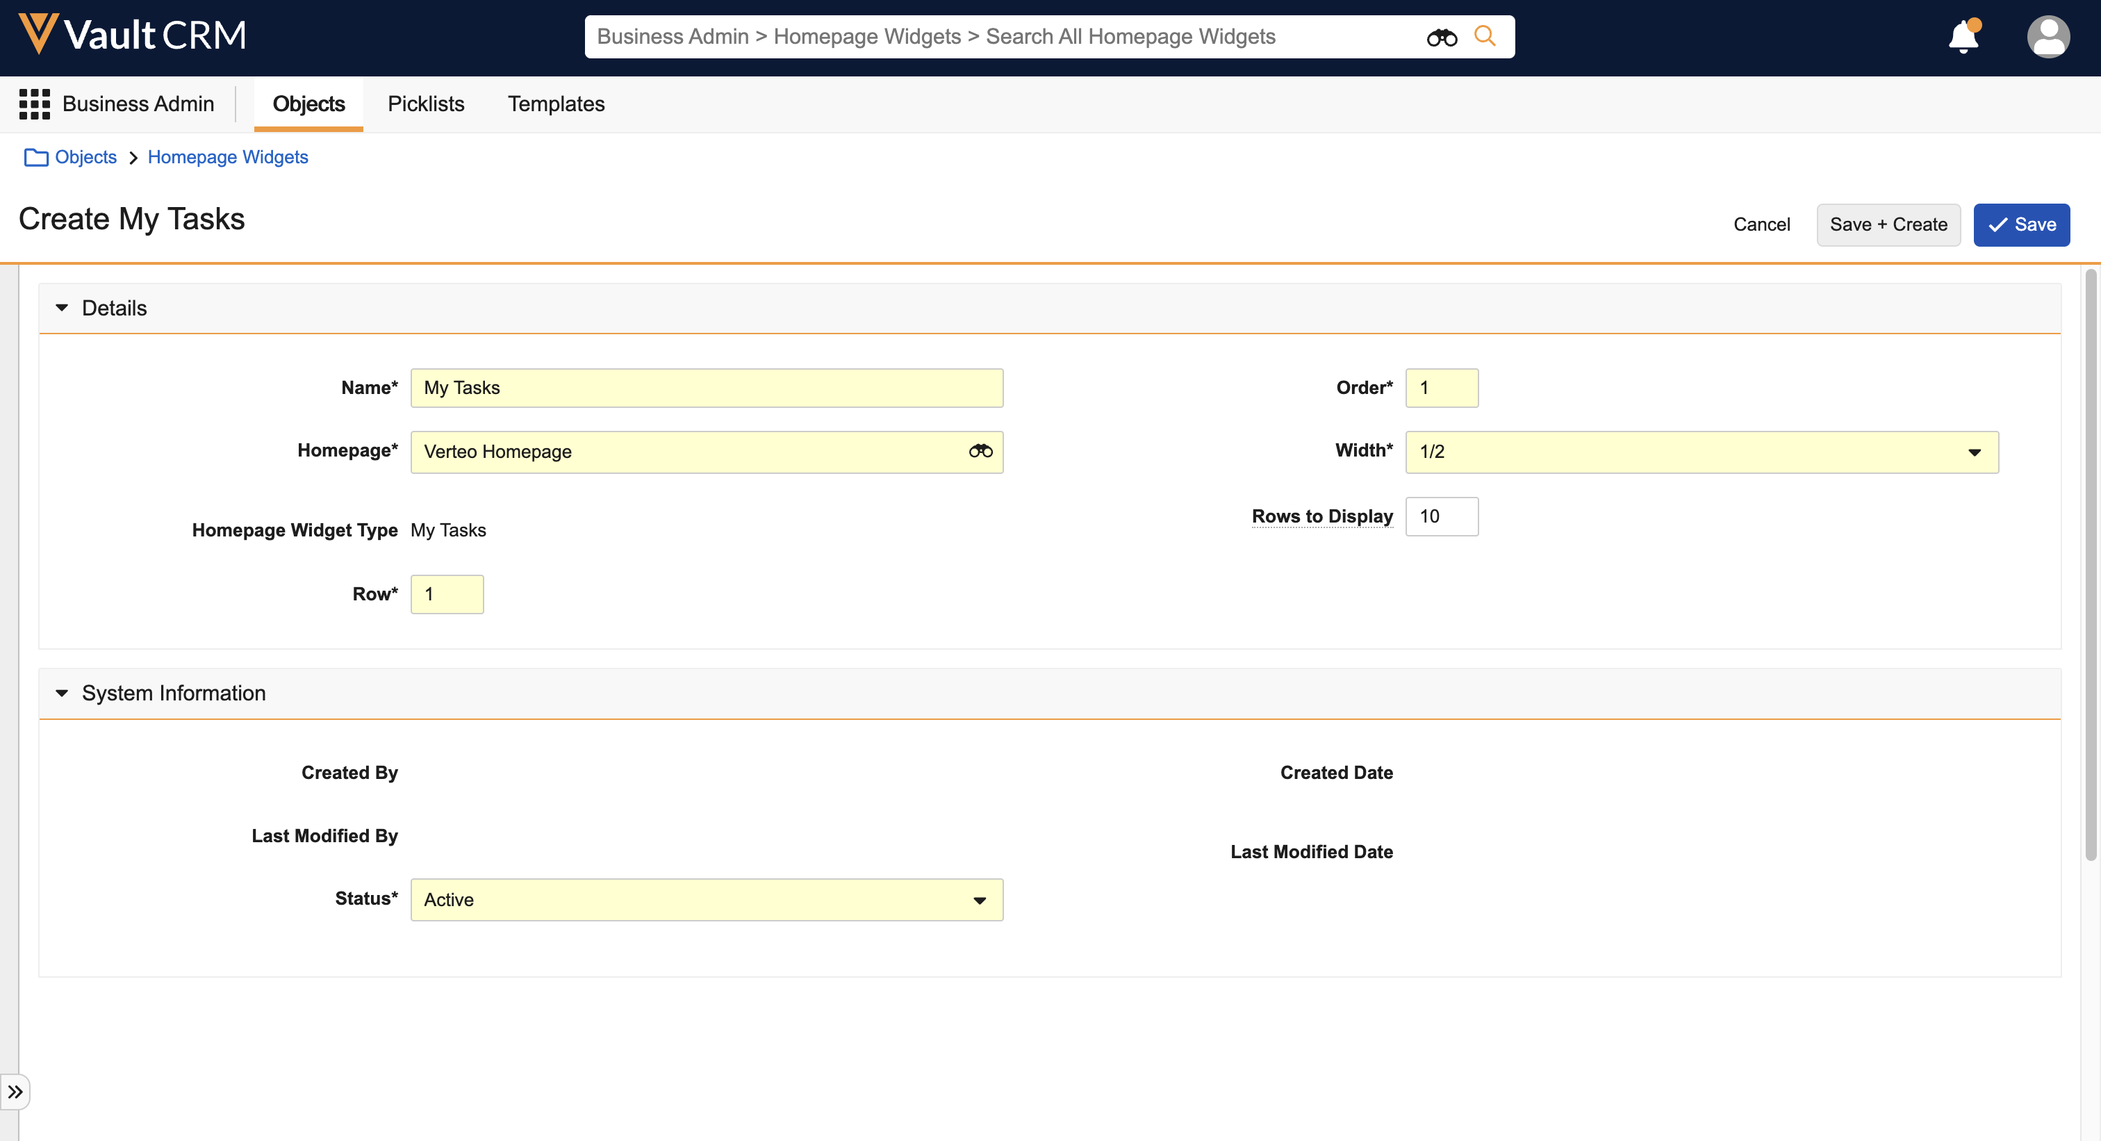Switch to the Templates tab

coord(557,104)
